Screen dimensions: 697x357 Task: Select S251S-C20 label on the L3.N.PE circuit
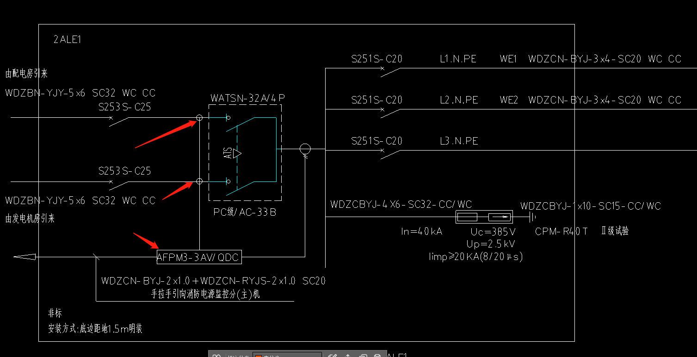(x=376, y=141)
